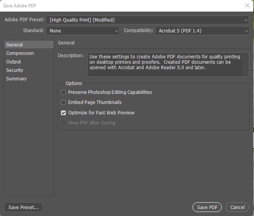Screen dimensions: 254x216
Task: Open the Standard dropdown showing None
Action: click(83, 31)
